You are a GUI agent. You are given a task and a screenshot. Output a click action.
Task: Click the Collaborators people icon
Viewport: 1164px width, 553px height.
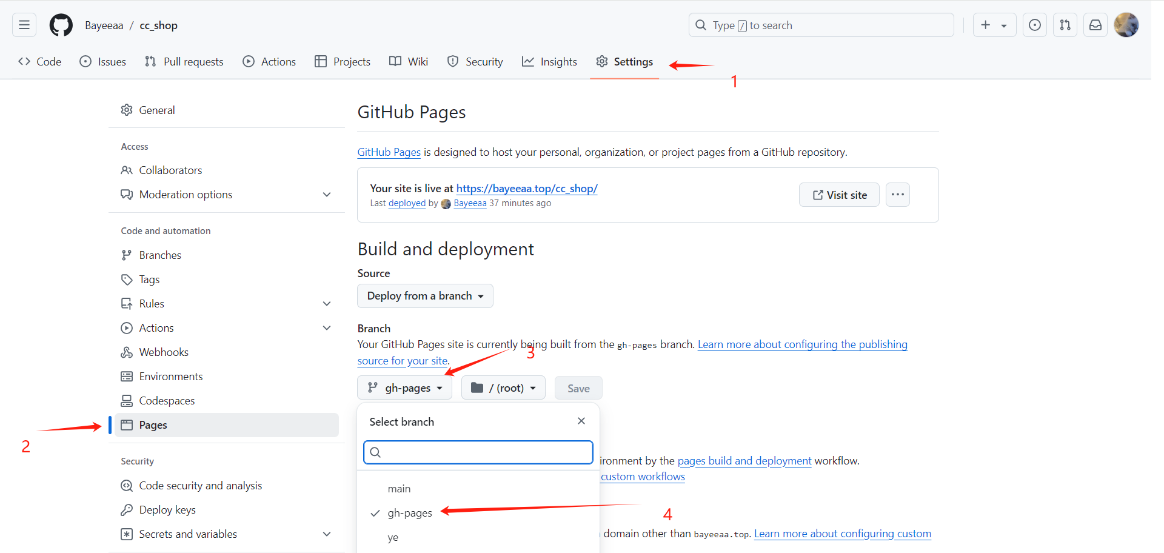click(127, 170)
